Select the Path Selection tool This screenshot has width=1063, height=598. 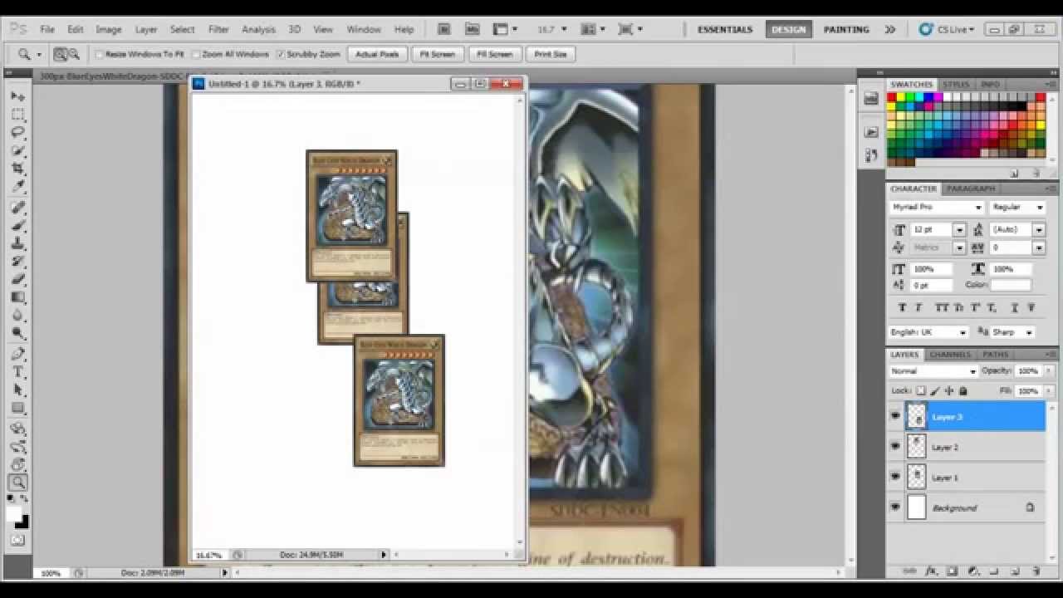[17, 390]
